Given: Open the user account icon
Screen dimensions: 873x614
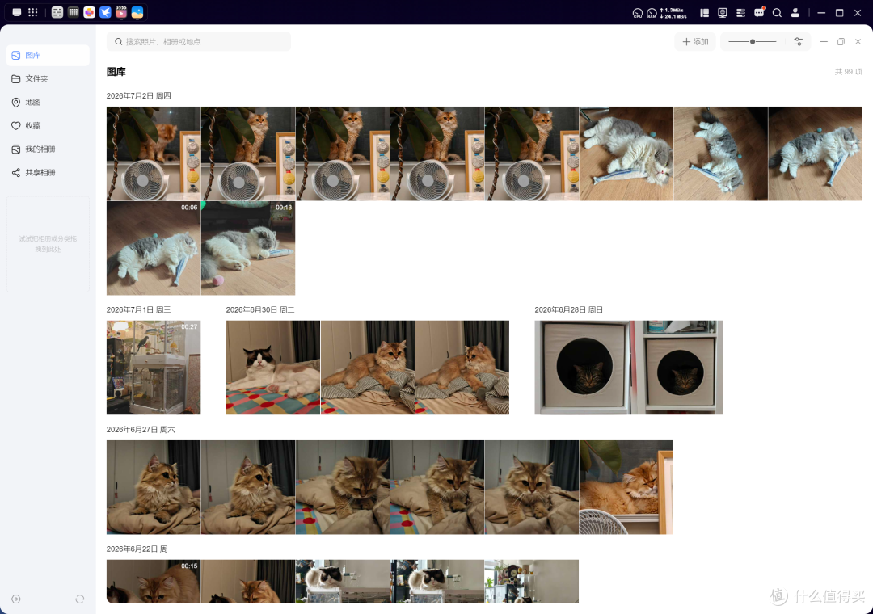Looking at the screenshot, I should tap(795, 12).
